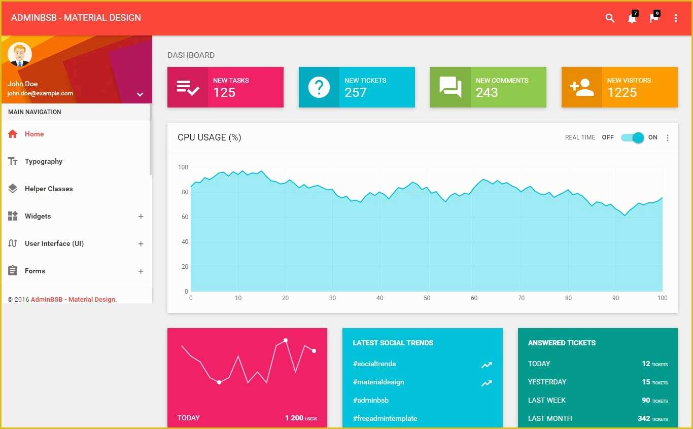Click the CPU usage area chart

pyautogui.click(x=426, y=231)
